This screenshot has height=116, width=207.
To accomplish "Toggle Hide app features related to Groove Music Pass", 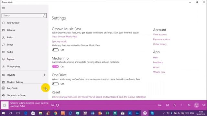I will (55, 50).
